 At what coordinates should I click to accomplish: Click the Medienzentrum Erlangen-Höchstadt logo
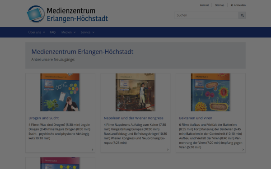click(67, 14)
